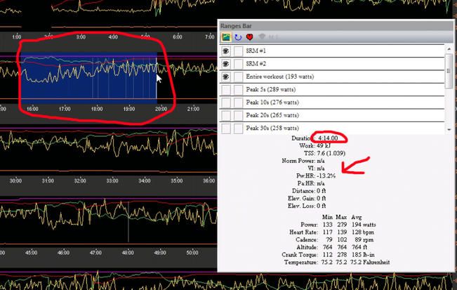Enable visibility for Peak 10s range
This screenshot has width=457, height=290.
(x=227, y=103)
